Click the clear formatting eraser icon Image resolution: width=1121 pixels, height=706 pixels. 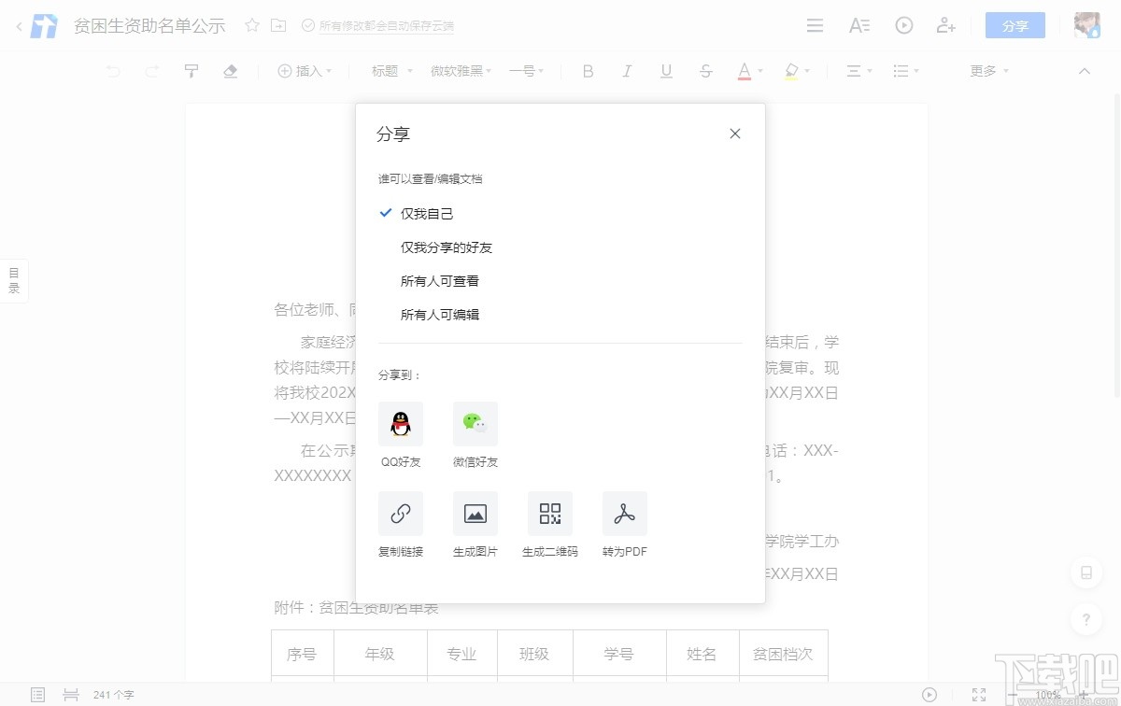tap(231, 70)
